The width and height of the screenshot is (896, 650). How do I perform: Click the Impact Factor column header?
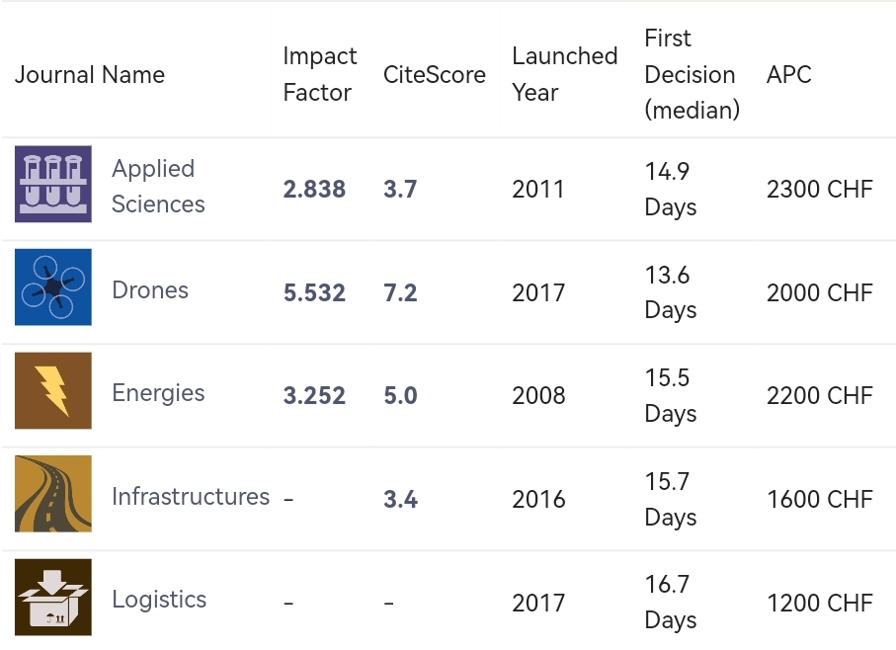coord(319,74)
